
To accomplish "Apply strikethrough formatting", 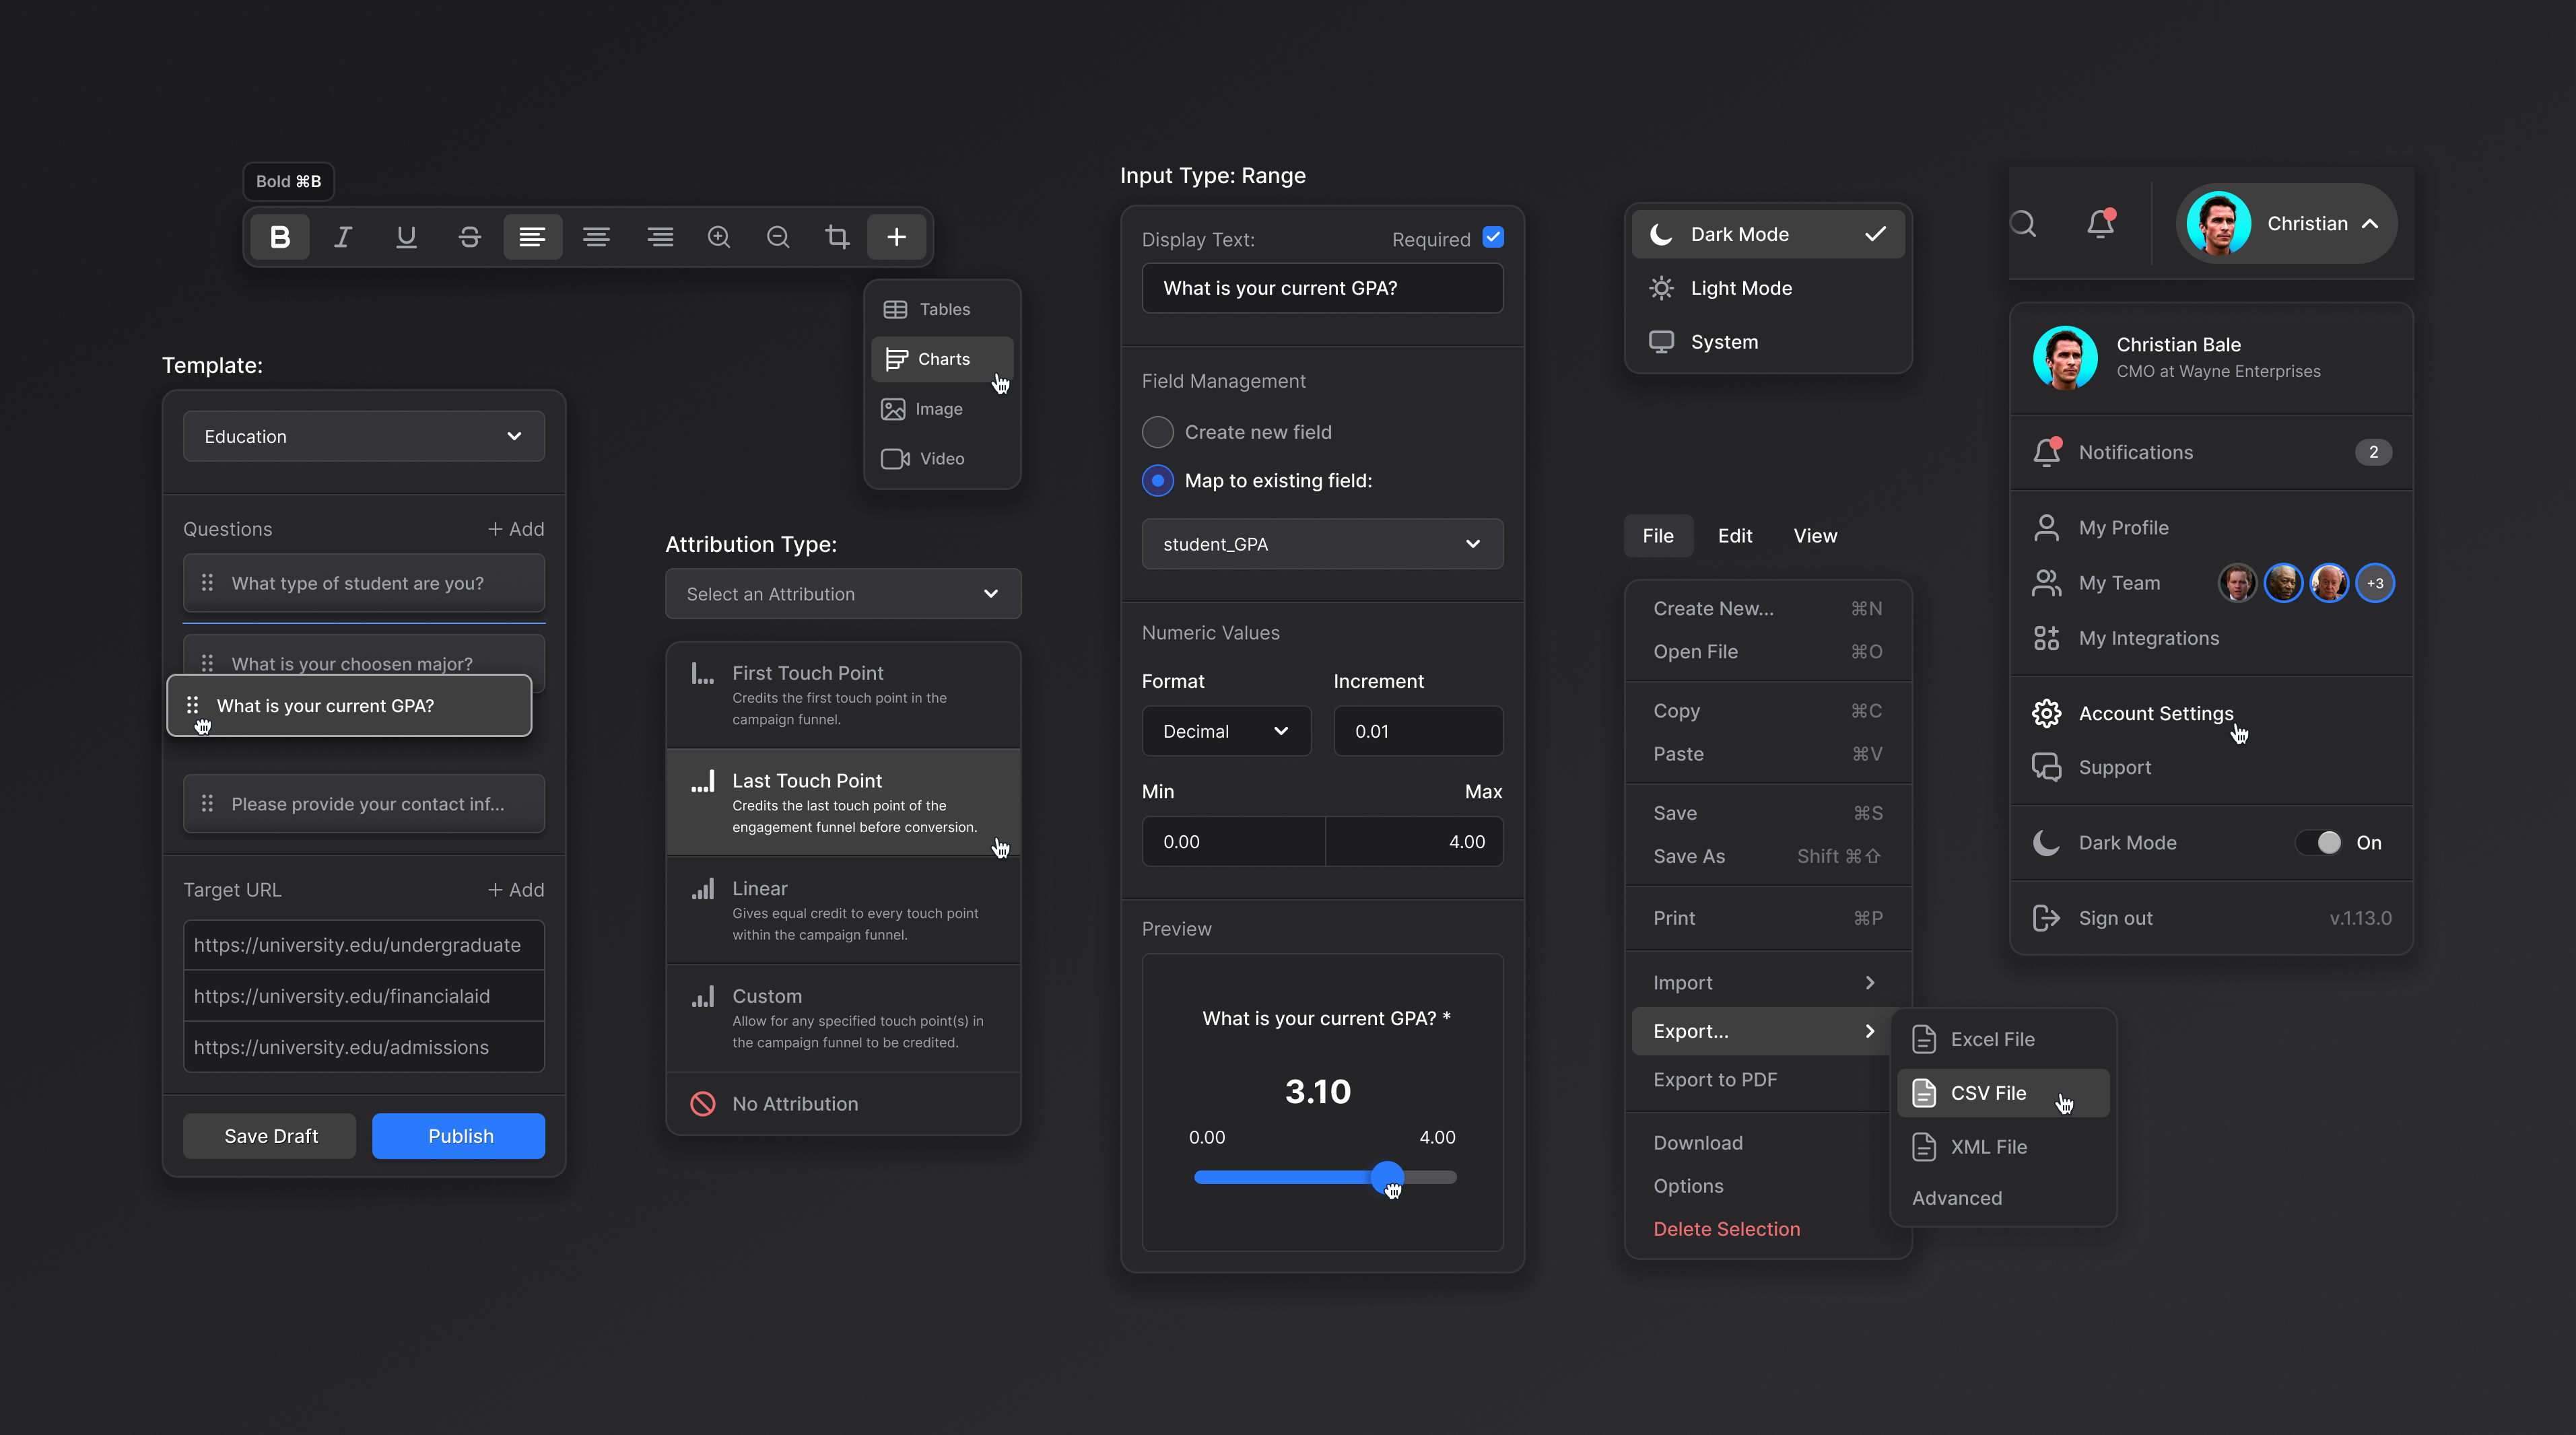I will [x=469, y=237].
